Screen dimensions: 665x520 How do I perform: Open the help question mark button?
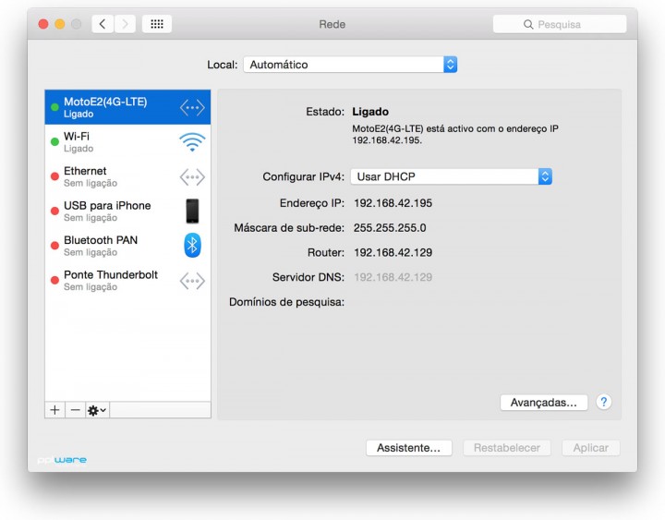click(603, 402)
